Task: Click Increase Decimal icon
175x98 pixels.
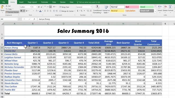Action: [x=88, y=11]
